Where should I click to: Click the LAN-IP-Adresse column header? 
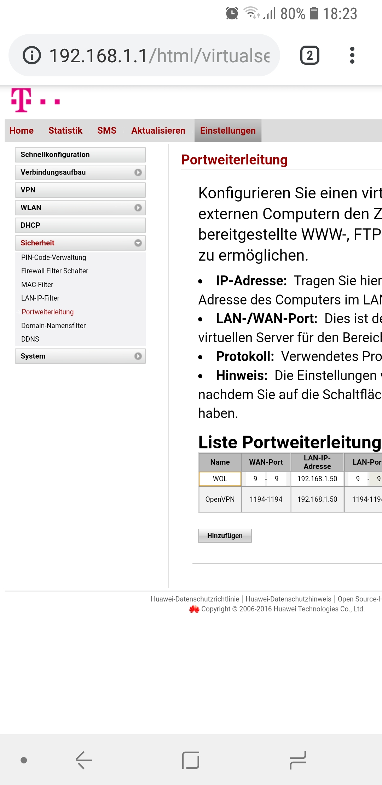click(317, 462)
